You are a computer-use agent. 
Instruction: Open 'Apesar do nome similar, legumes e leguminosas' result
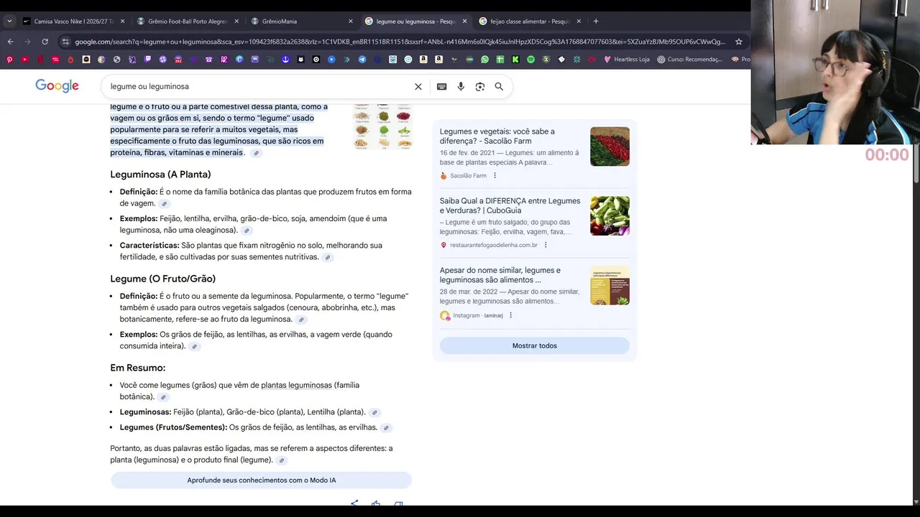(500, 275)
